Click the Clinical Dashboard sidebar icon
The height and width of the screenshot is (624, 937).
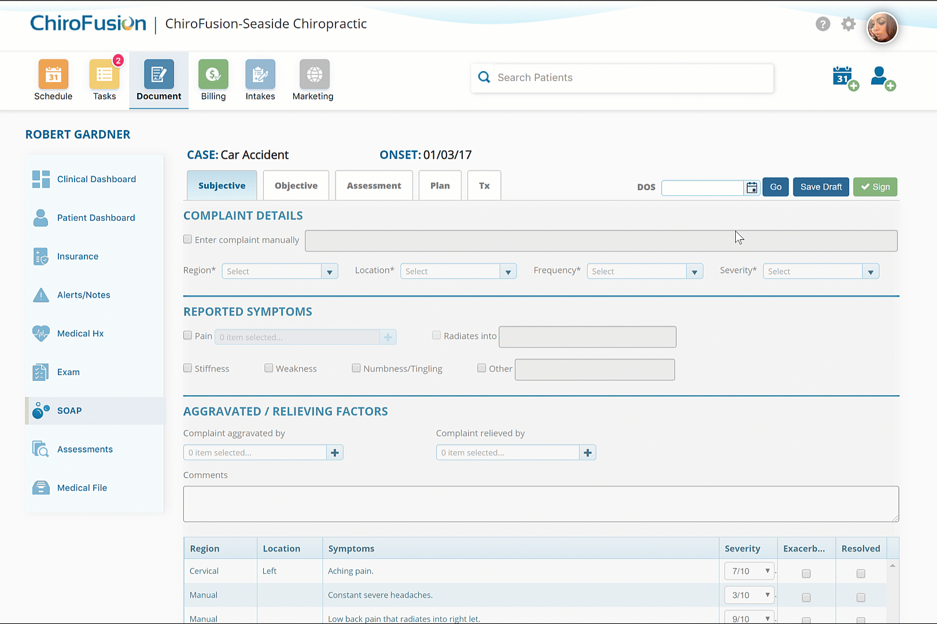(41, 179)
